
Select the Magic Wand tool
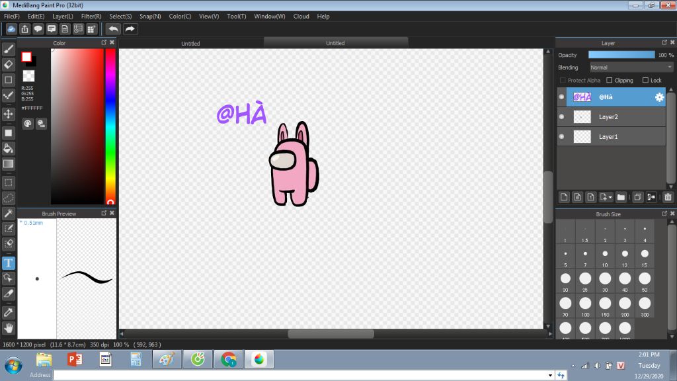(8, 213)
